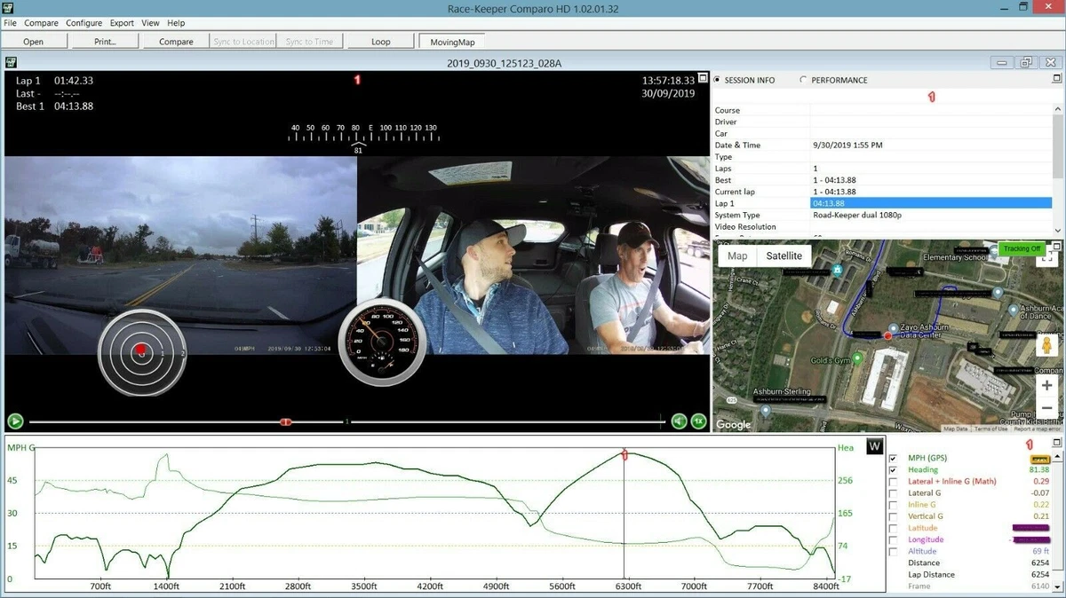Click the black W icon on the graph

pos(875,446)
